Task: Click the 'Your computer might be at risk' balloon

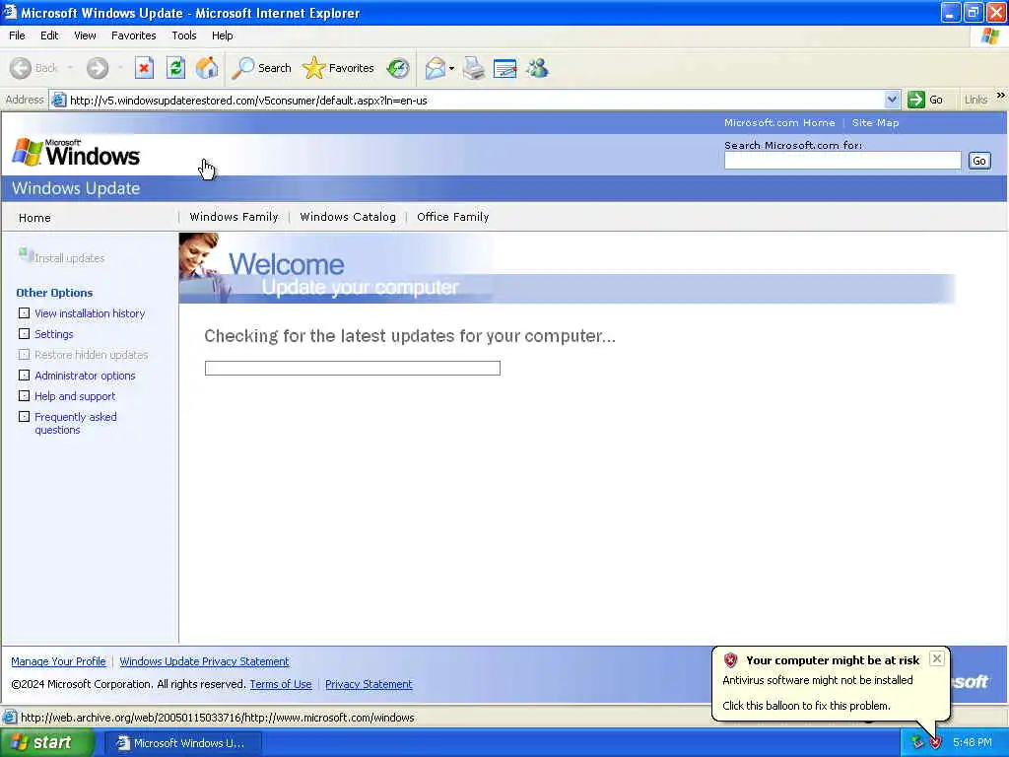Action: point(831,683)
